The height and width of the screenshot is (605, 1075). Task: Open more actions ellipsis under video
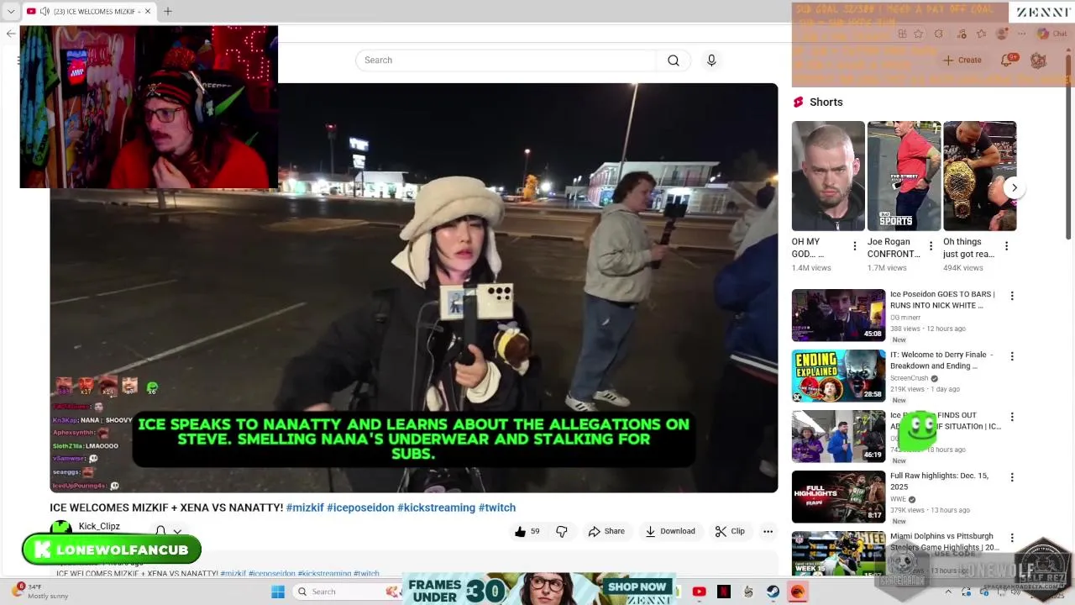tap(768, 531)
